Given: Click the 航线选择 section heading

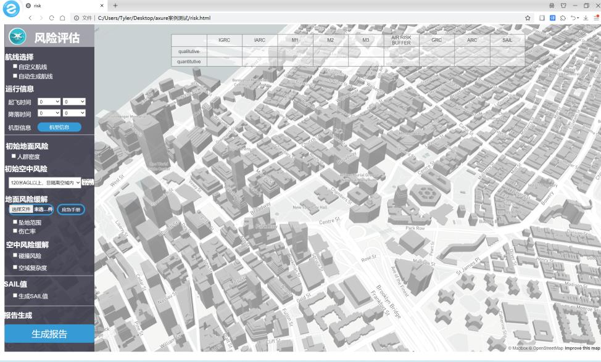Looking at the screenshot, I should click(19, 57).
